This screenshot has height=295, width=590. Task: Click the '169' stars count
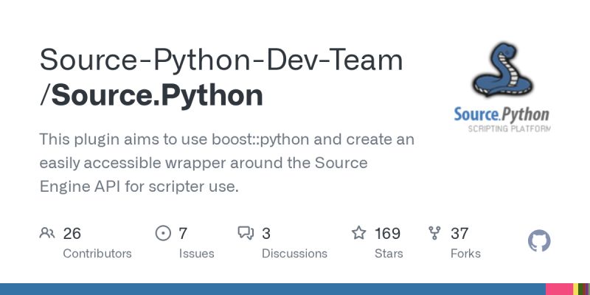point(387,234)
